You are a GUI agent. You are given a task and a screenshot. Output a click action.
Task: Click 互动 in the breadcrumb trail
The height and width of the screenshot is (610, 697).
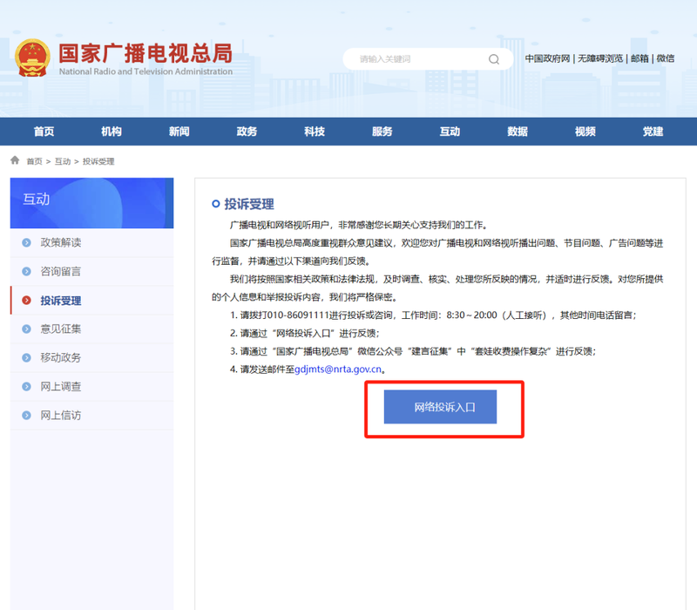pyautogui.click(x=63, y=162)
